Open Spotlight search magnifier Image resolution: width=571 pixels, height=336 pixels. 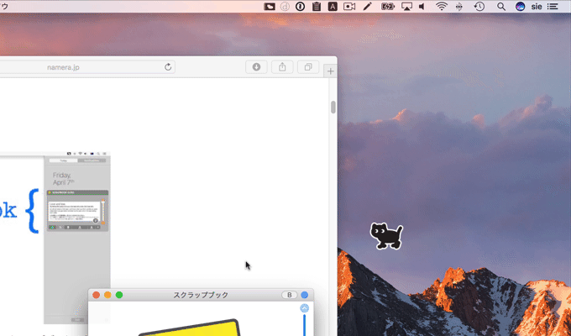pos(501,6)
